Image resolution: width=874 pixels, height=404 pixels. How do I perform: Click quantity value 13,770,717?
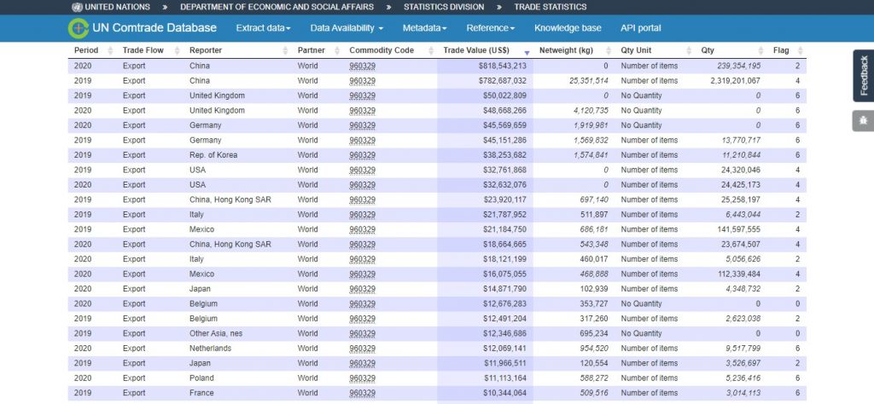741,141
